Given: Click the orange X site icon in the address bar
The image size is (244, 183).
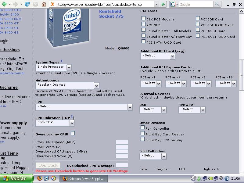Looking at the screenshot, I should click(52, 4).
